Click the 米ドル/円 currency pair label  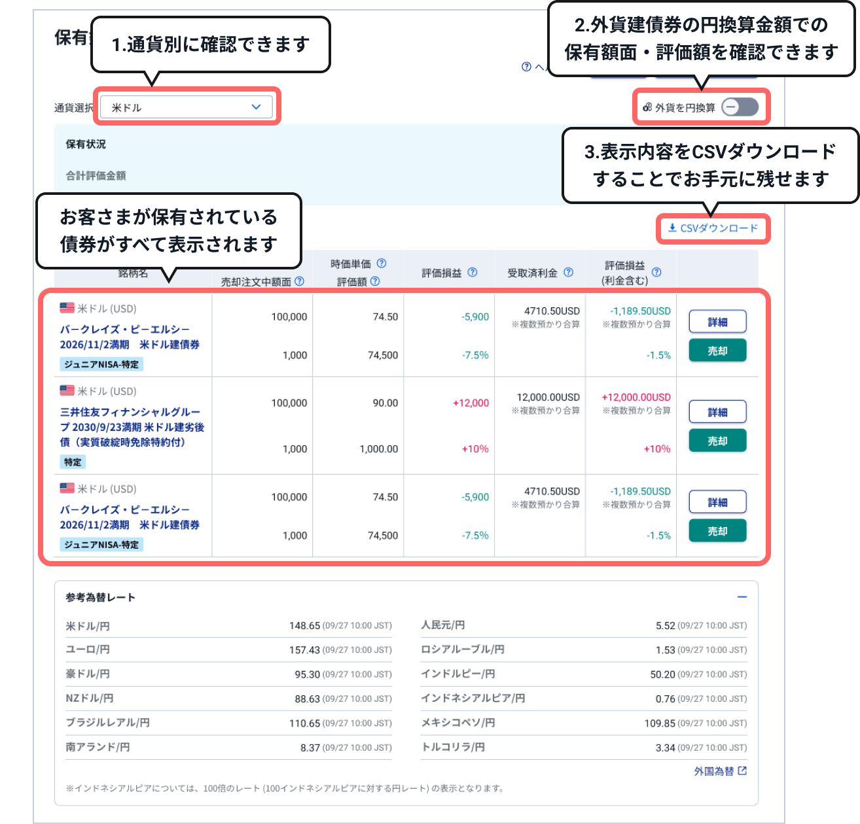[x=88, y=626]
